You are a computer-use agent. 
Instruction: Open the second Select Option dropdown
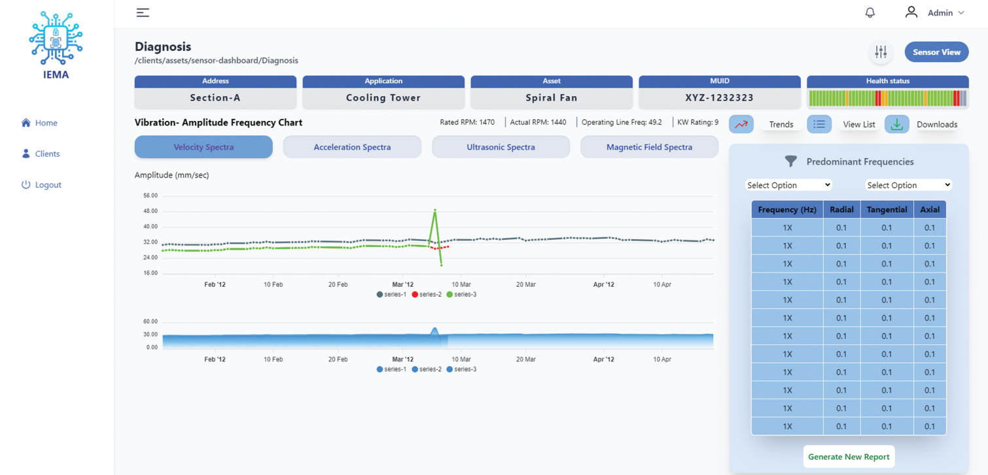[x=908, y=185]
